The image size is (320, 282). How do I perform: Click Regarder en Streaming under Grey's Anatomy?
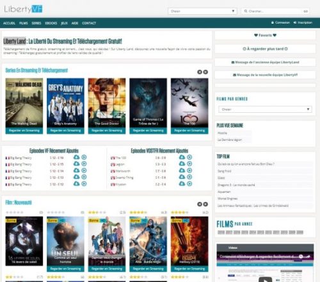pyautogui.click(x=65, y=131)
